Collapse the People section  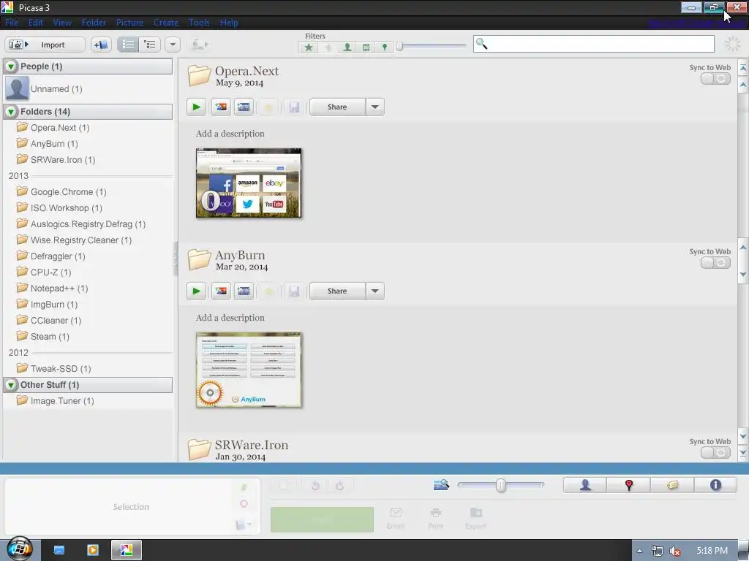(x=10, y=66)
